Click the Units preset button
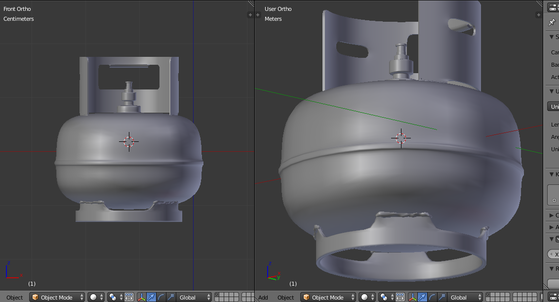This screenshot has width=559, height=302. tap(554, 106)
